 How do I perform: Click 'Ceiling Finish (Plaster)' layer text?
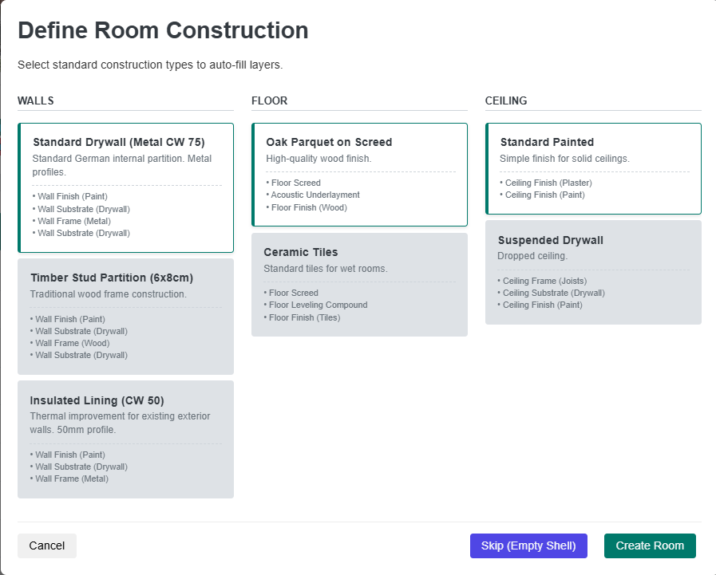click(x=546, y=183)
